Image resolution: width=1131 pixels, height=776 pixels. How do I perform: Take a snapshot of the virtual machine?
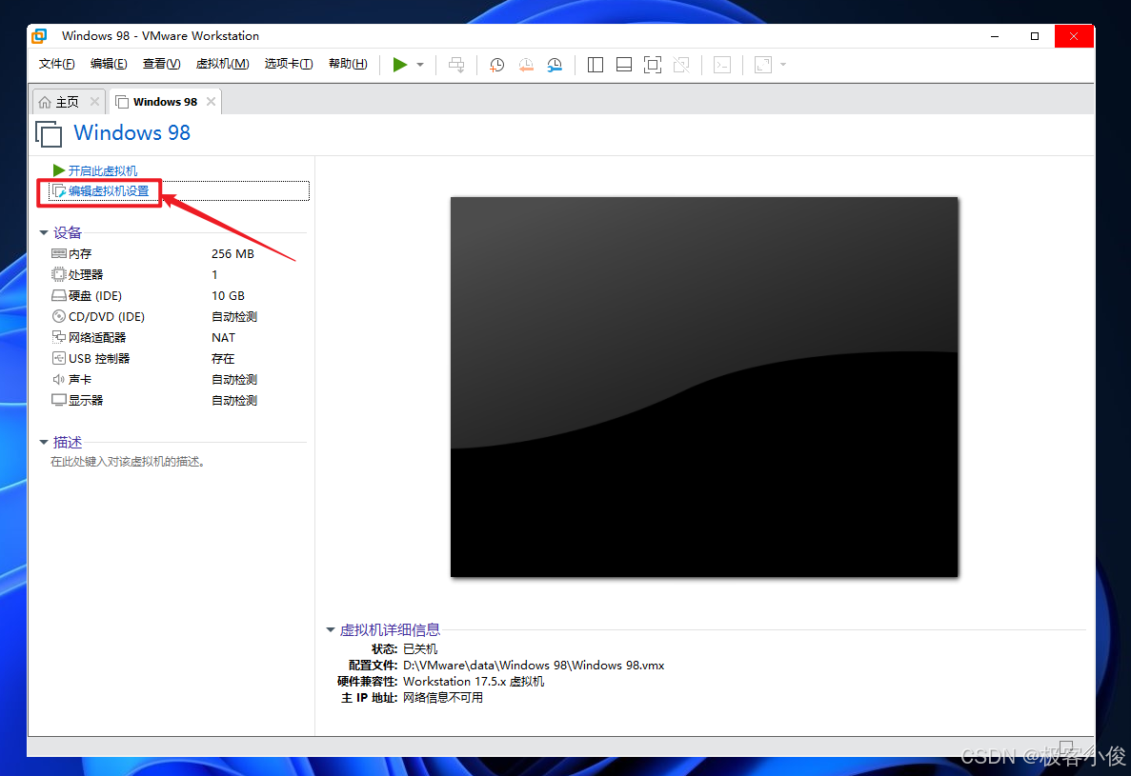(x=497, y=65)
